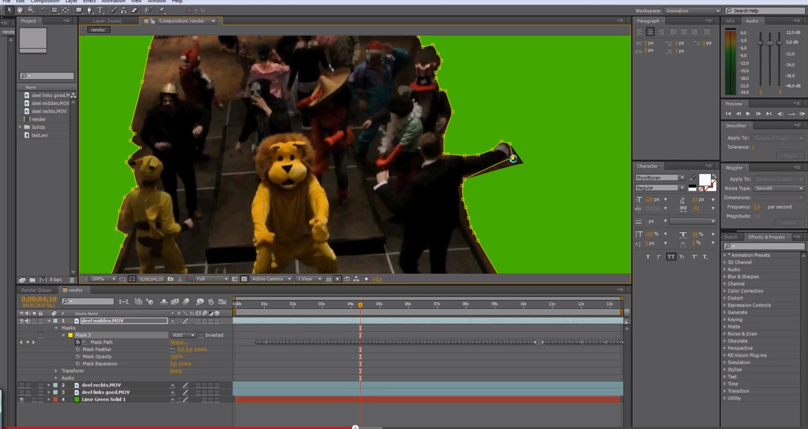Collapse the Masks group under deel midden.MOV
808x429 pixels.
tap(56, 328)
